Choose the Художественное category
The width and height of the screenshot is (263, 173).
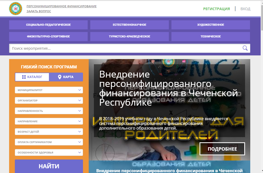(x=210, y=25)
